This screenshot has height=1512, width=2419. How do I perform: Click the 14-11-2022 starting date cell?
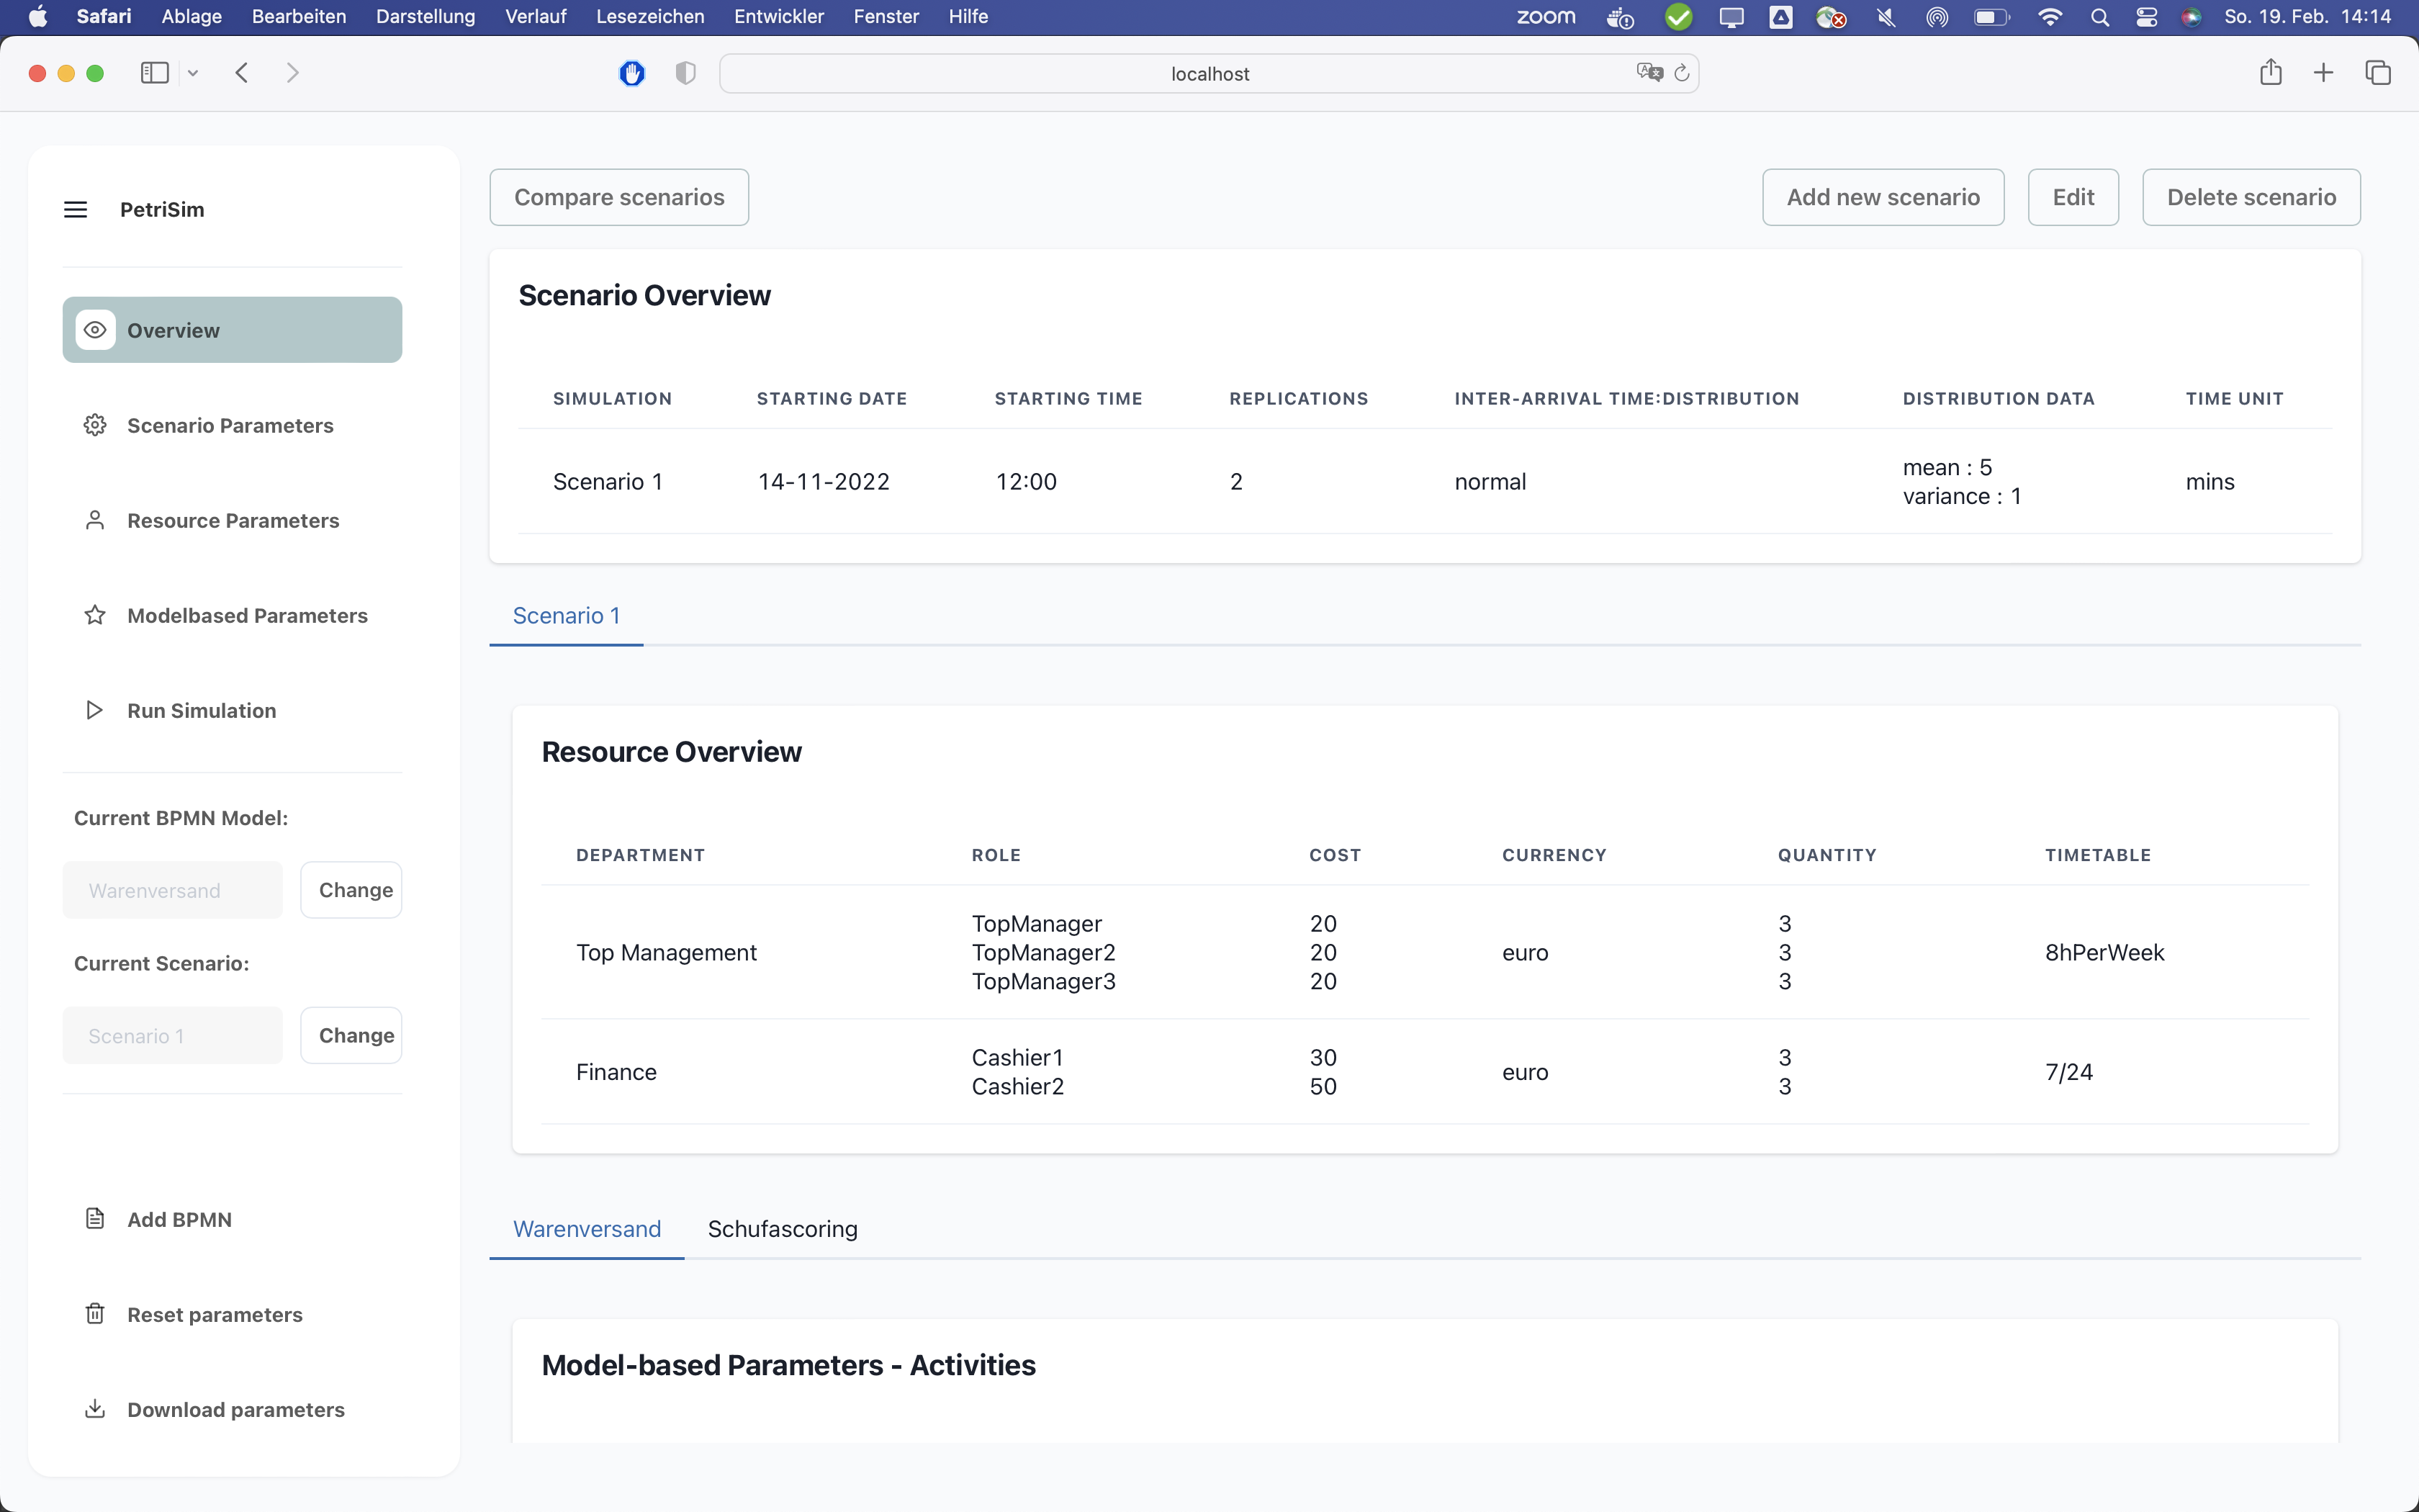coord(824,482)
